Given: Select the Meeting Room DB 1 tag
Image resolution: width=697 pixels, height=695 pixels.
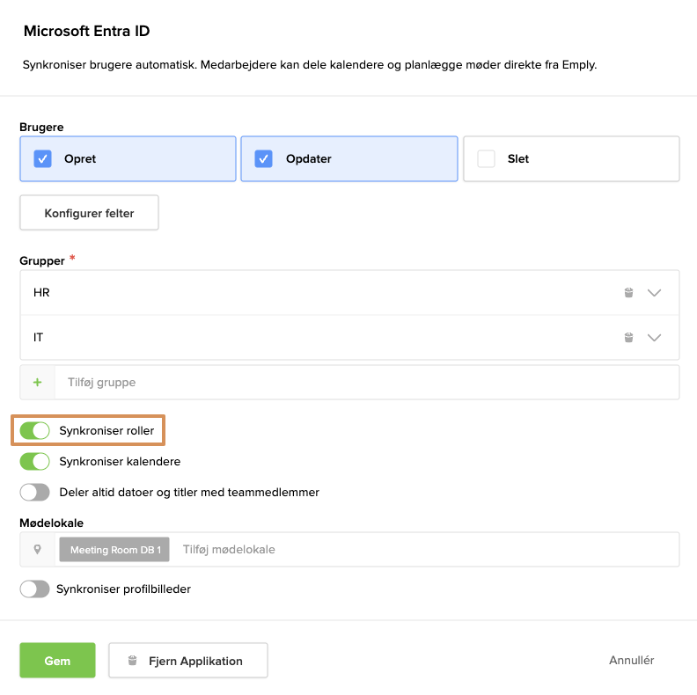Looking at the screenshot, I should coord(114,550).
